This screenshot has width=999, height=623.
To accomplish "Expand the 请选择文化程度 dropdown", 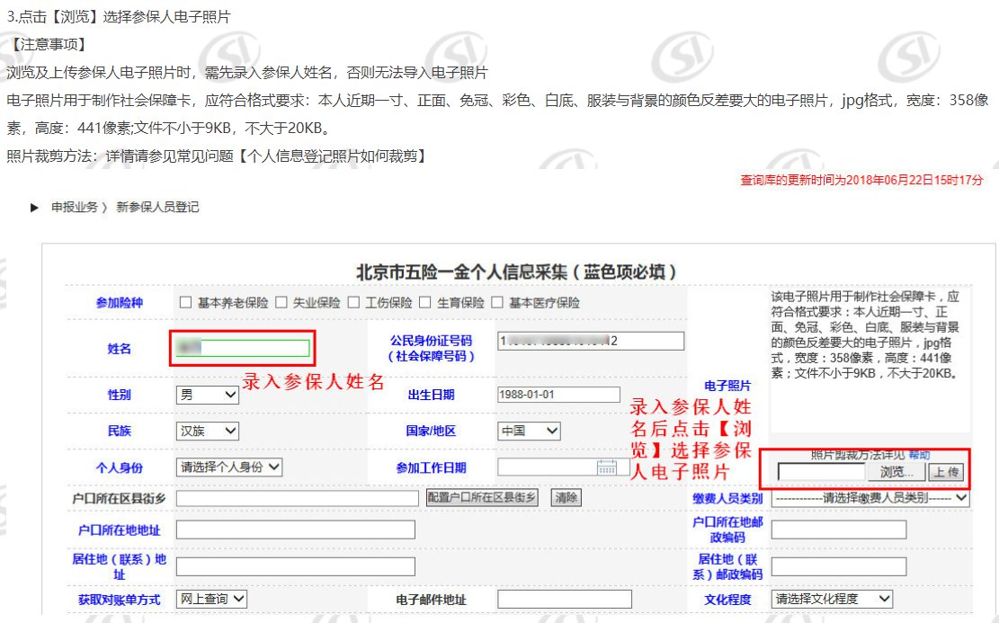I will (832, 599).
